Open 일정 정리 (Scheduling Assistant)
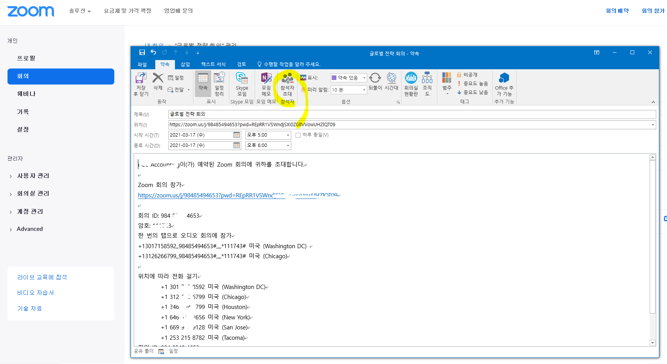 [x=219, y=83]
